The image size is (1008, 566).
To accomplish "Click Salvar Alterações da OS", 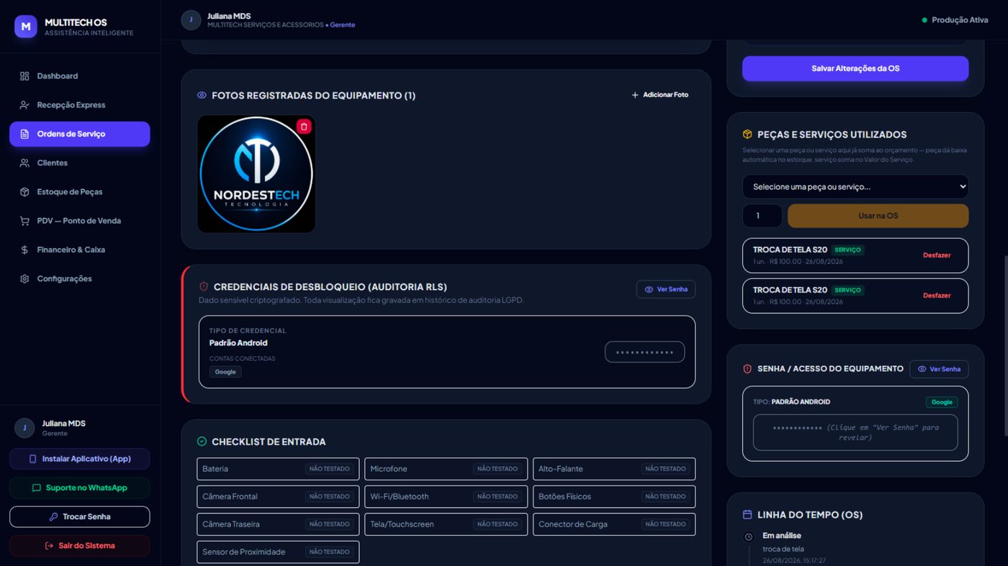I will [x=855, y=68].
